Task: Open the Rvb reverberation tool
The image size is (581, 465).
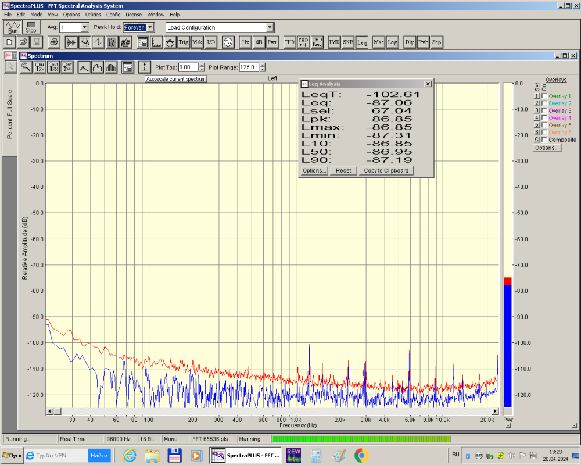Action: [x=423, y=42]
